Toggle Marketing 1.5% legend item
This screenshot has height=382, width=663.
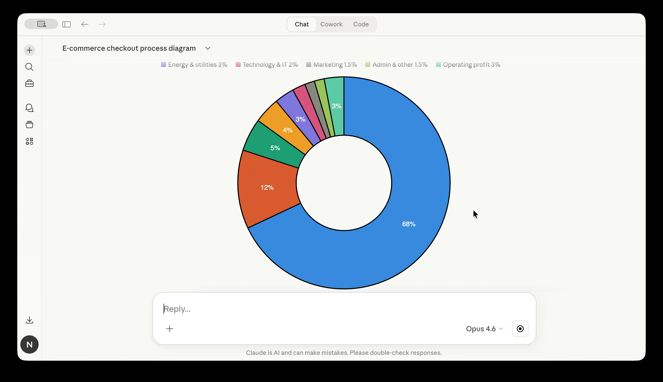coord(331,64)
